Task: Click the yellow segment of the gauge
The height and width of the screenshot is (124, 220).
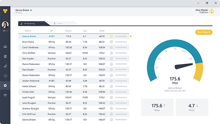Action: (199, 72)
